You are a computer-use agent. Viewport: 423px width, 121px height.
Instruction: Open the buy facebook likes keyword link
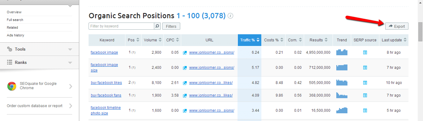pos(106,83)
